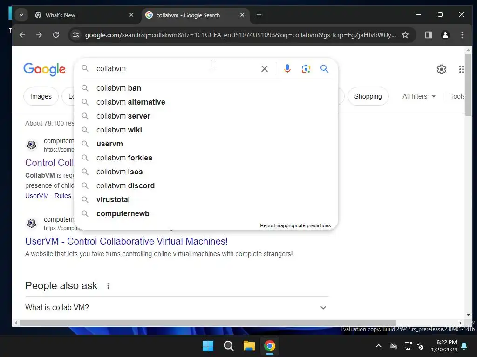Expand What is collab VM question
This screenshot has width=477, height=357.
tap(177, 308)
